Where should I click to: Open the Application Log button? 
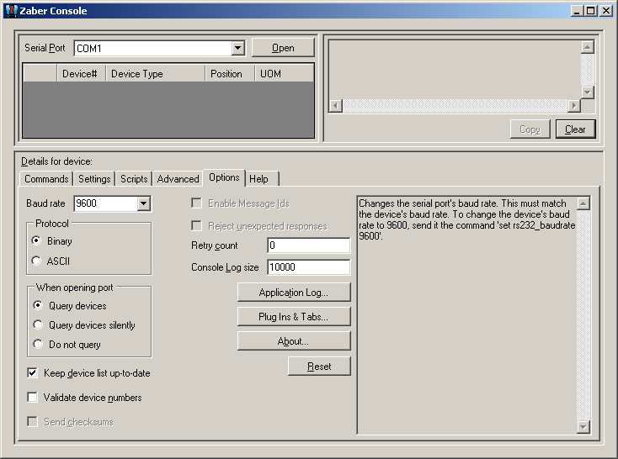pos(294,293)
